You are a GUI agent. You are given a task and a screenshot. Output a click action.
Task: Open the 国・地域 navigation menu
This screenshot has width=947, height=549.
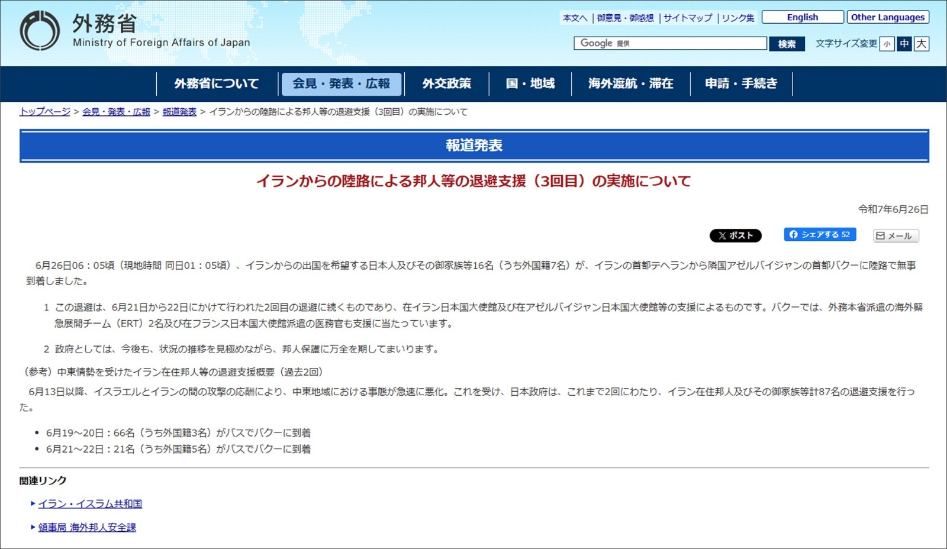tap(530, 84)
